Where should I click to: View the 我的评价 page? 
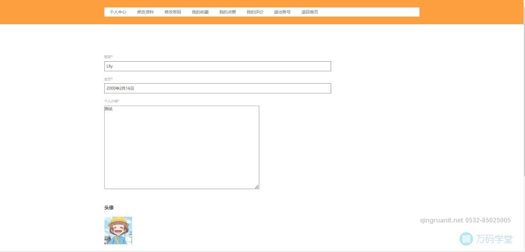tap(255, 12)
